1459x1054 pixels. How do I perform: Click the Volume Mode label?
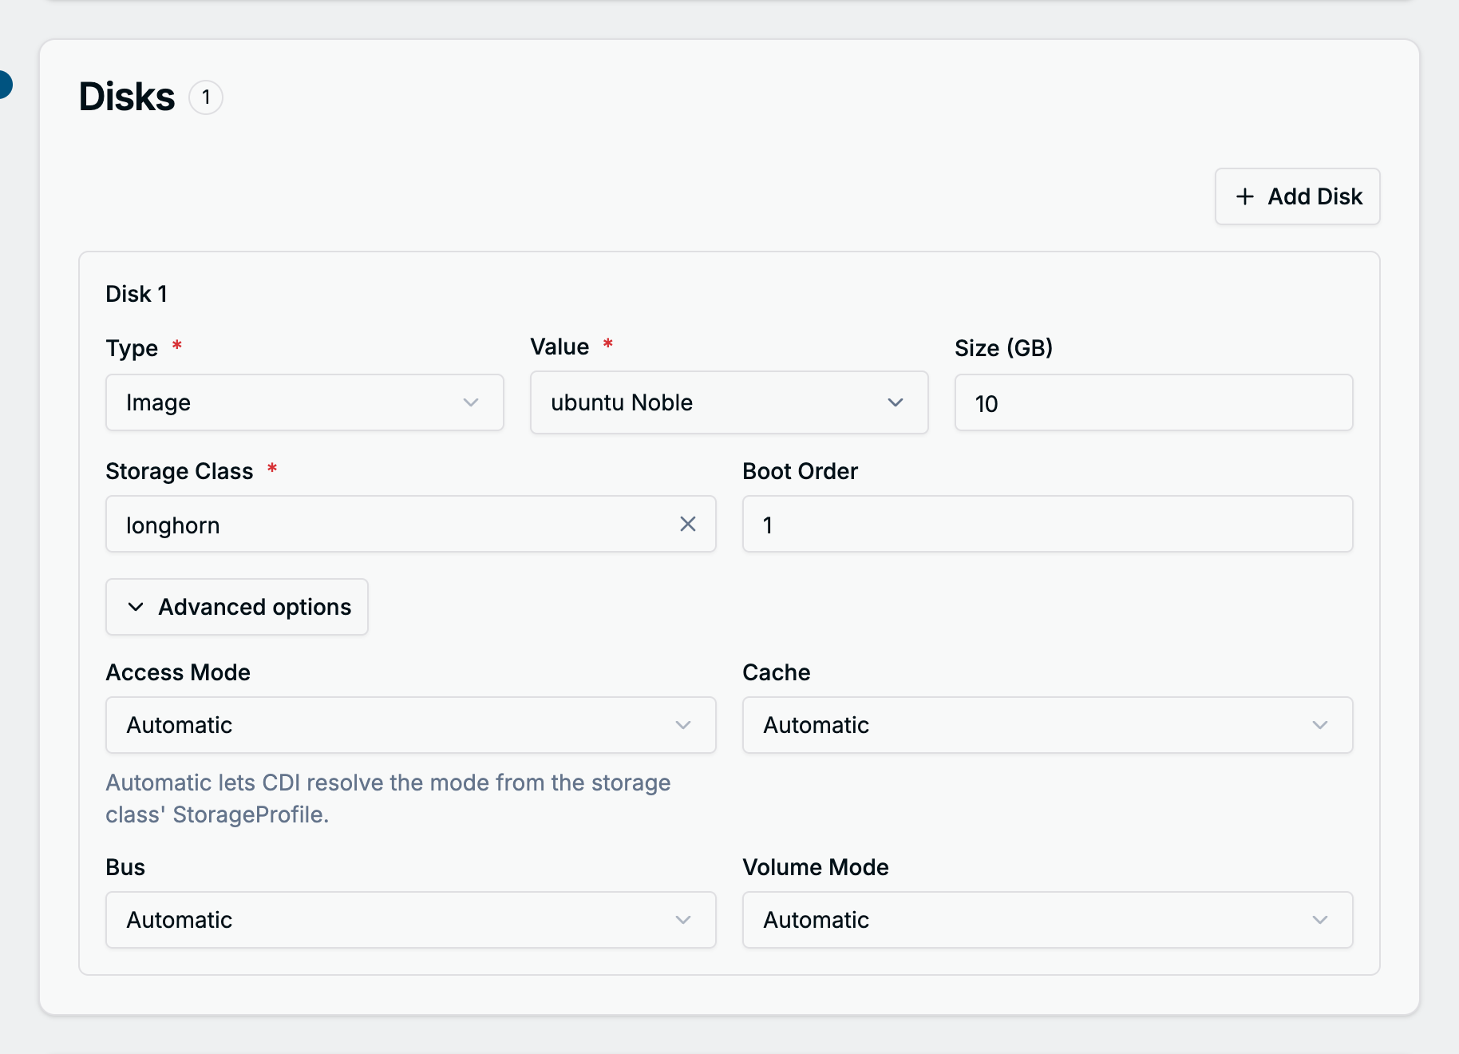pyautogui.click(x=816, y=867)
